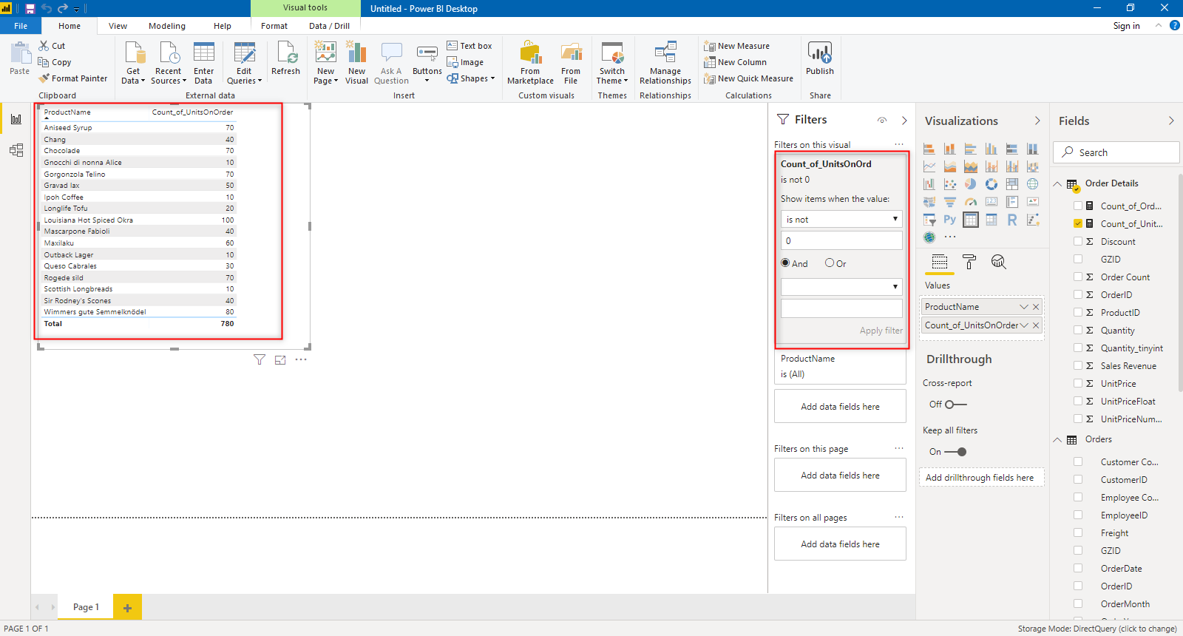Click New Quick Measure
The height and width of the screenshot is (636, 1183).
click(x=749, y=78)
